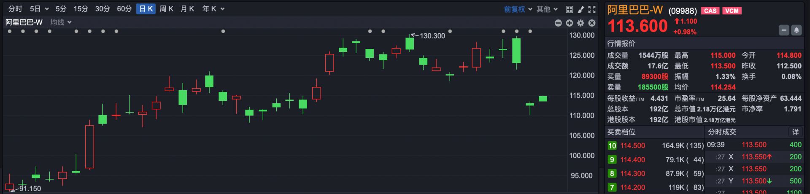Click ask price 114.400 in order book
This screenshot has height=194, width=810.
pos(633,160)
